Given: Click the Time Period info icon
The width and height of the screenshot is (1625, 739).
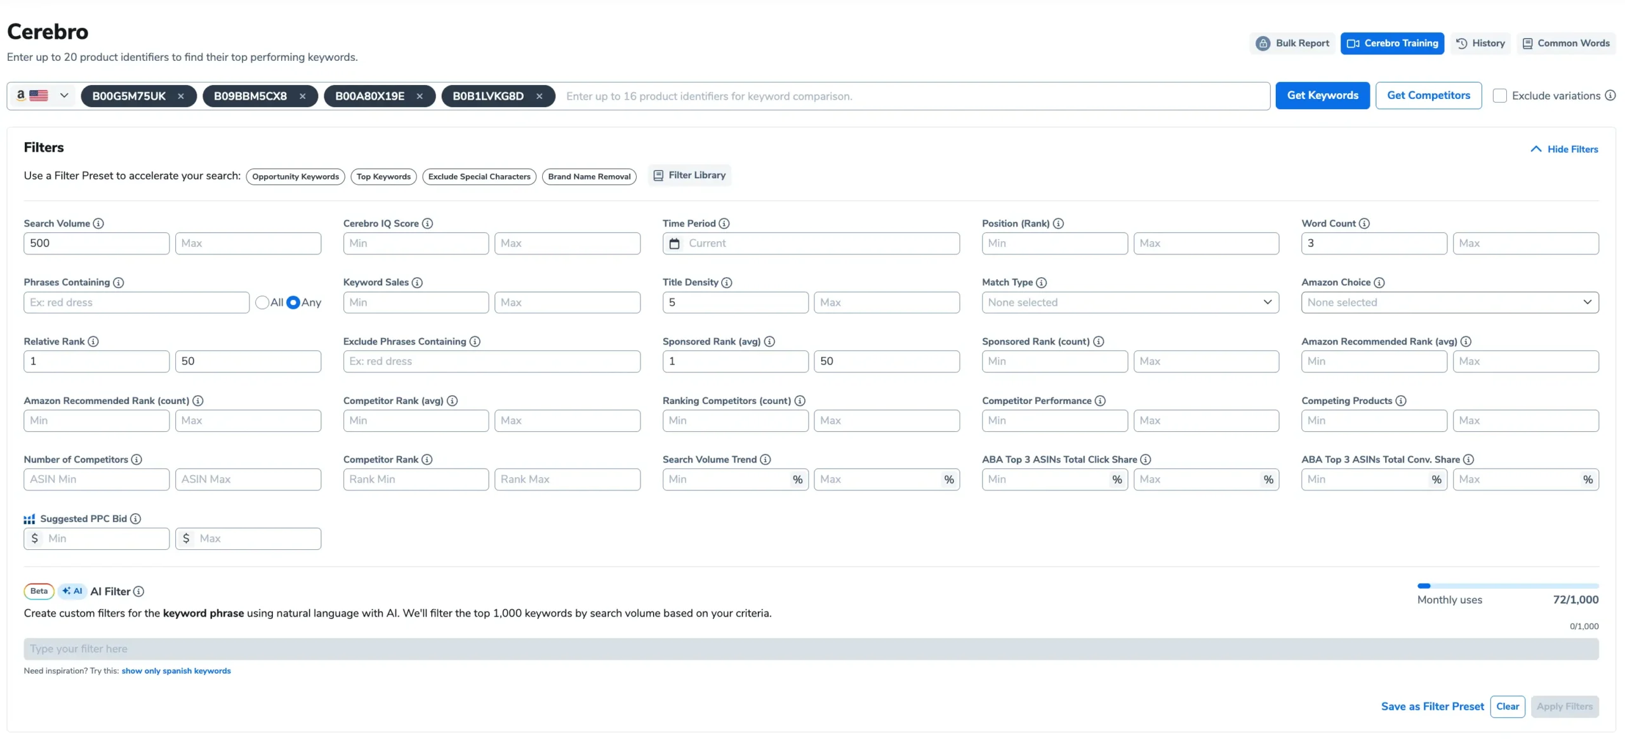Looking at the screenshot, I should pyautogui.click(x=724, y=224).
